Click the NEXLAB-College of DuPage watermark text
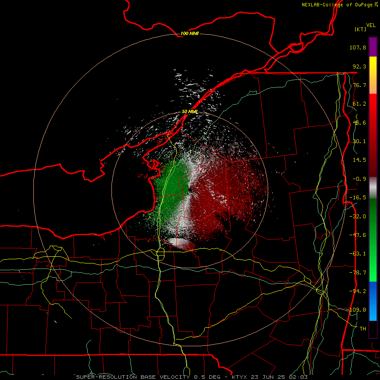 [339, 5]
